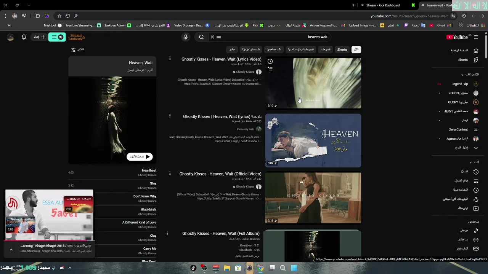Viewport: 488px width, 274px height.
Task: Open 'Ghostly Kisses - Heaven, Wait (Official Video)' title
Action: pos(220,174)
